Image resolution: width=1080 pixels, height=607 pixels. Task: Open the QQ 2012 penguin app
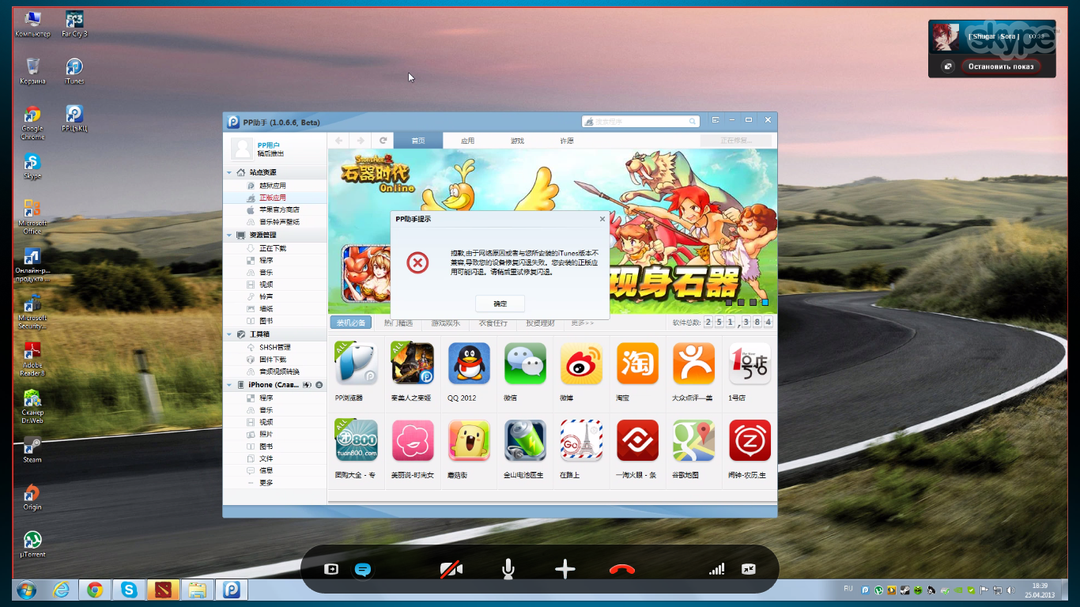pyautogui.click(x=469, y=363)
